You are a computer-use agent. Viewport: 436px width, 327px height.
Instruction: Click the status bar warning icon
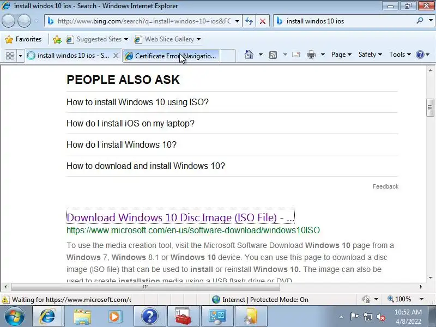click(5, 299)
